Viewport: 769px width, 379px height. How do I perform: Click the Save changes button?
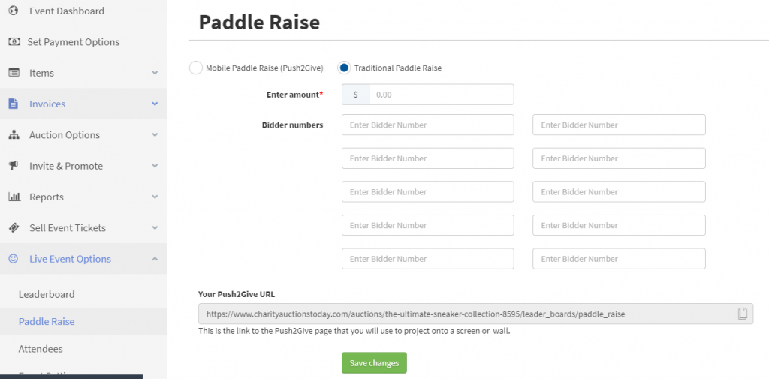click(374, 362)
